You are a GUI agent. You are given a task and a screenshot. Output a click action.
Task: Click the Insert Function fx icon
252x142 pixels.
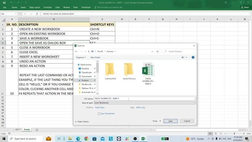[37, 14]
